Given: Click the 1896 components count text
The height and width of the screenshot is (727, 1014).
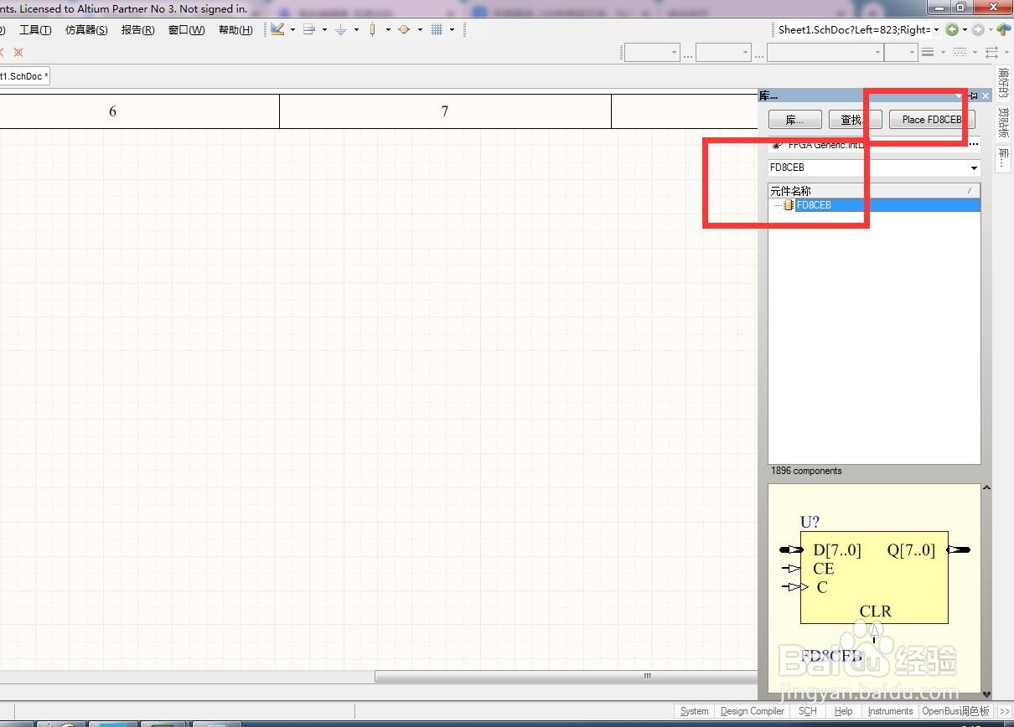Looking at the screenshot, I should 806,471.
